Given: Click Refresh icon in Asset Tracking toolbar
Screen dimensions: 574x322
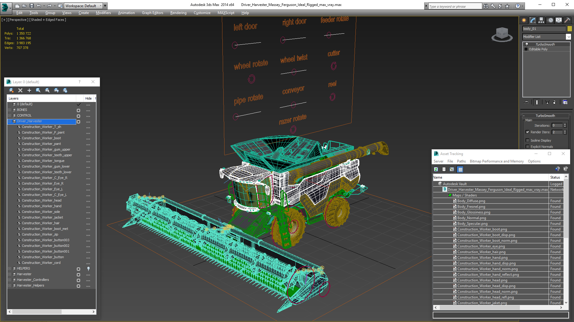Looking at the screenshot, I should pos(436,169).
